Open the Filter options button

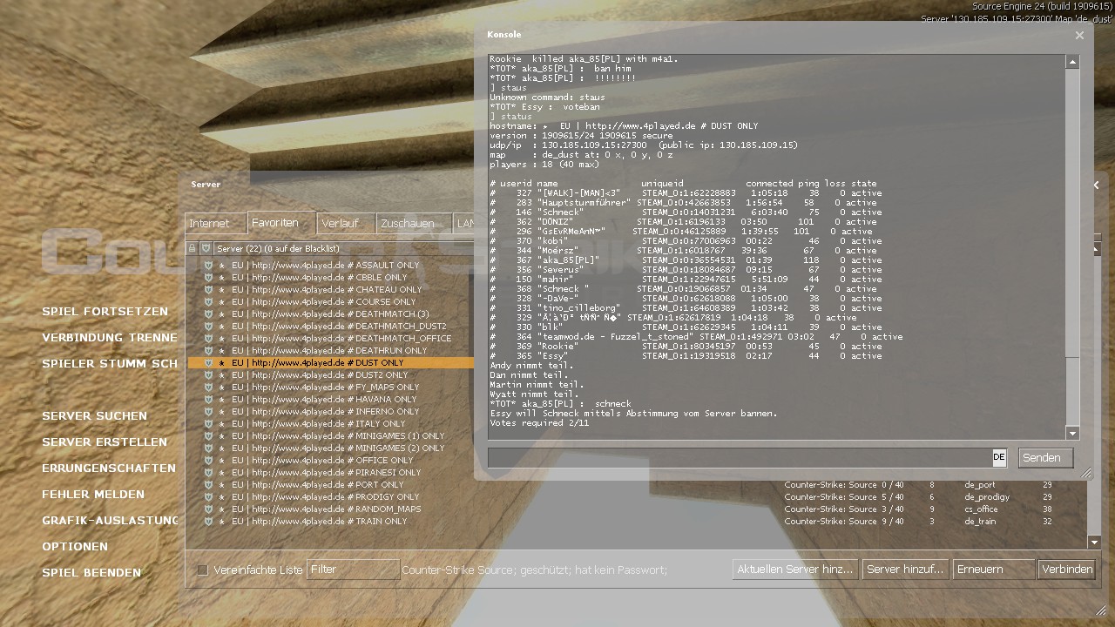[352, 570]
